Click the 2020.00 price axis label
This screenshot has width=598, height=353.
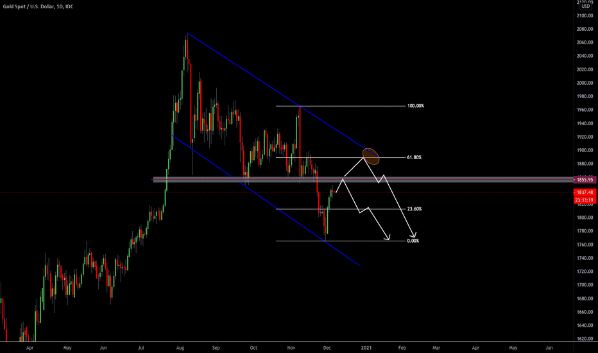[x=585, y=69]
